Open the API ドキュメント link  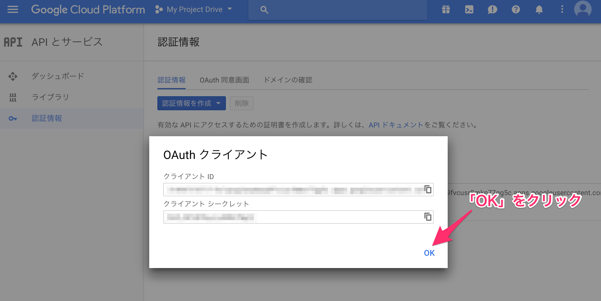(x=396, y=125)
